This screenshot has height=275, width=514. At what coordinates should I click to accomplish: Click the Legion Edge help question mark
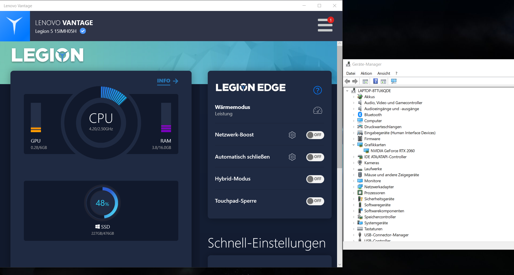pyautogui.click(x=318, y=90)
